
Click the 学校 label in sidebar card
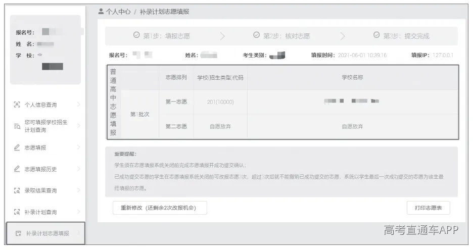(25, 56)
